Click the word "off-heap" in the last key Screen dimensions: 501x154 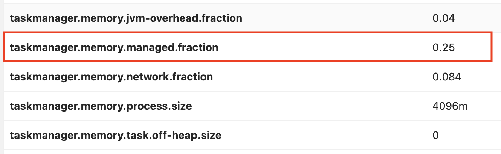[x=177, y=135]
